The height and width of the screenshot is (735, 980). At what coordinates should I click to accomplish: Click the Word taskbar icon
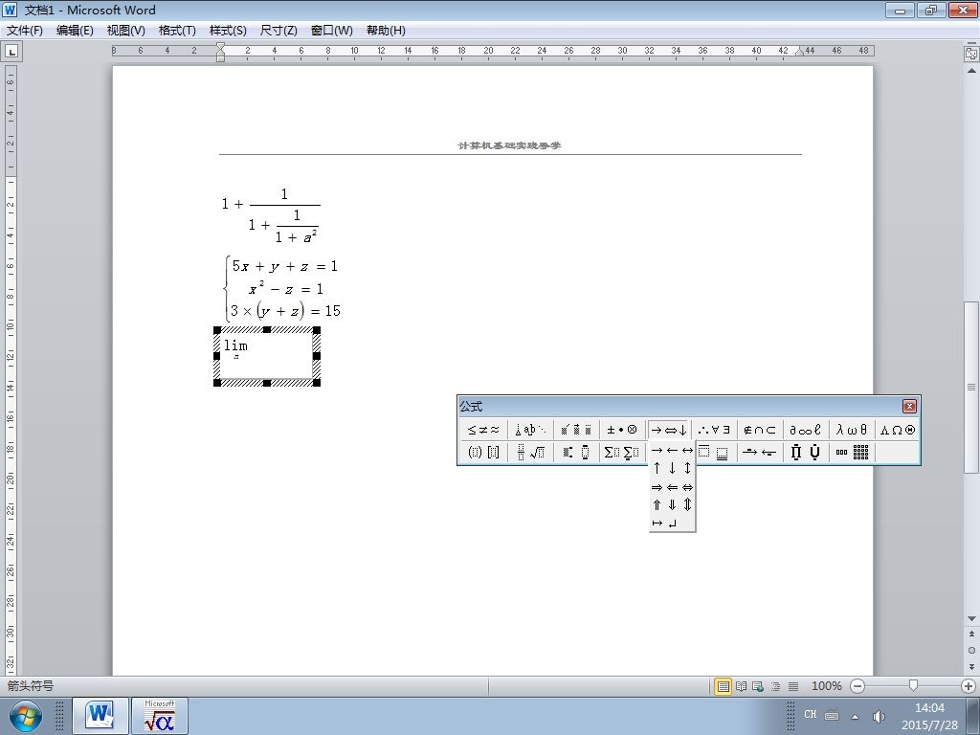pyautogui.click(x=100, y=716)
